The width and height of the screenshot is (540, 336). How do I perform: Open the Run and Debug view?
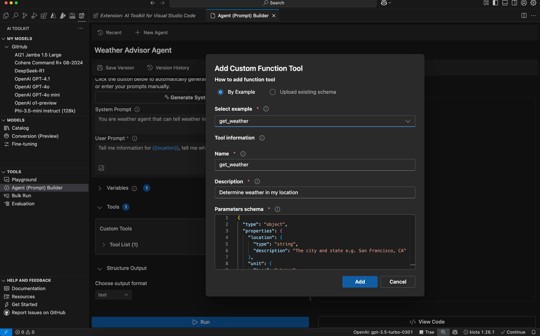(x=34, y=16)
